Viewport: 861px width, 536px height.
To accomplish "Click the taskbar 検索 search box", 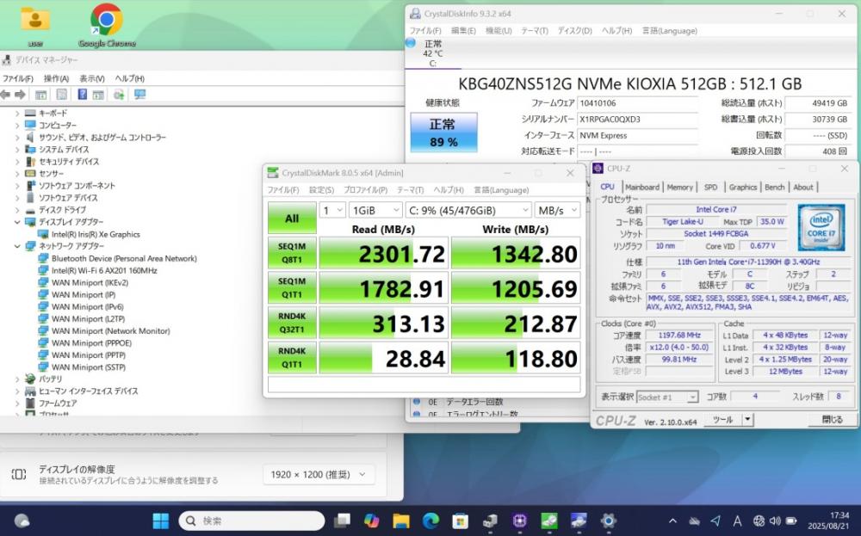I will tap(251, 521).
